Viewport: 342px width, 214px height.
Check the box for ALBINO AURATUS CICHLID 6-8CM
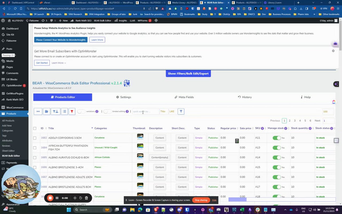(x=35, y=158)
